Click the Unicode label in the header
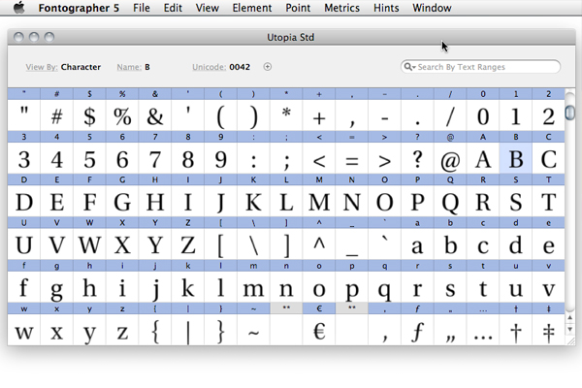The width and height of the screenshot is (582, 388). [x=209, y=67]
